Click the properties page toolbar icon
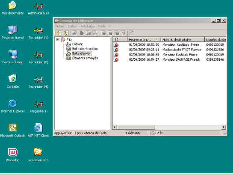233x175 pixels. click(x=131, y=33)
